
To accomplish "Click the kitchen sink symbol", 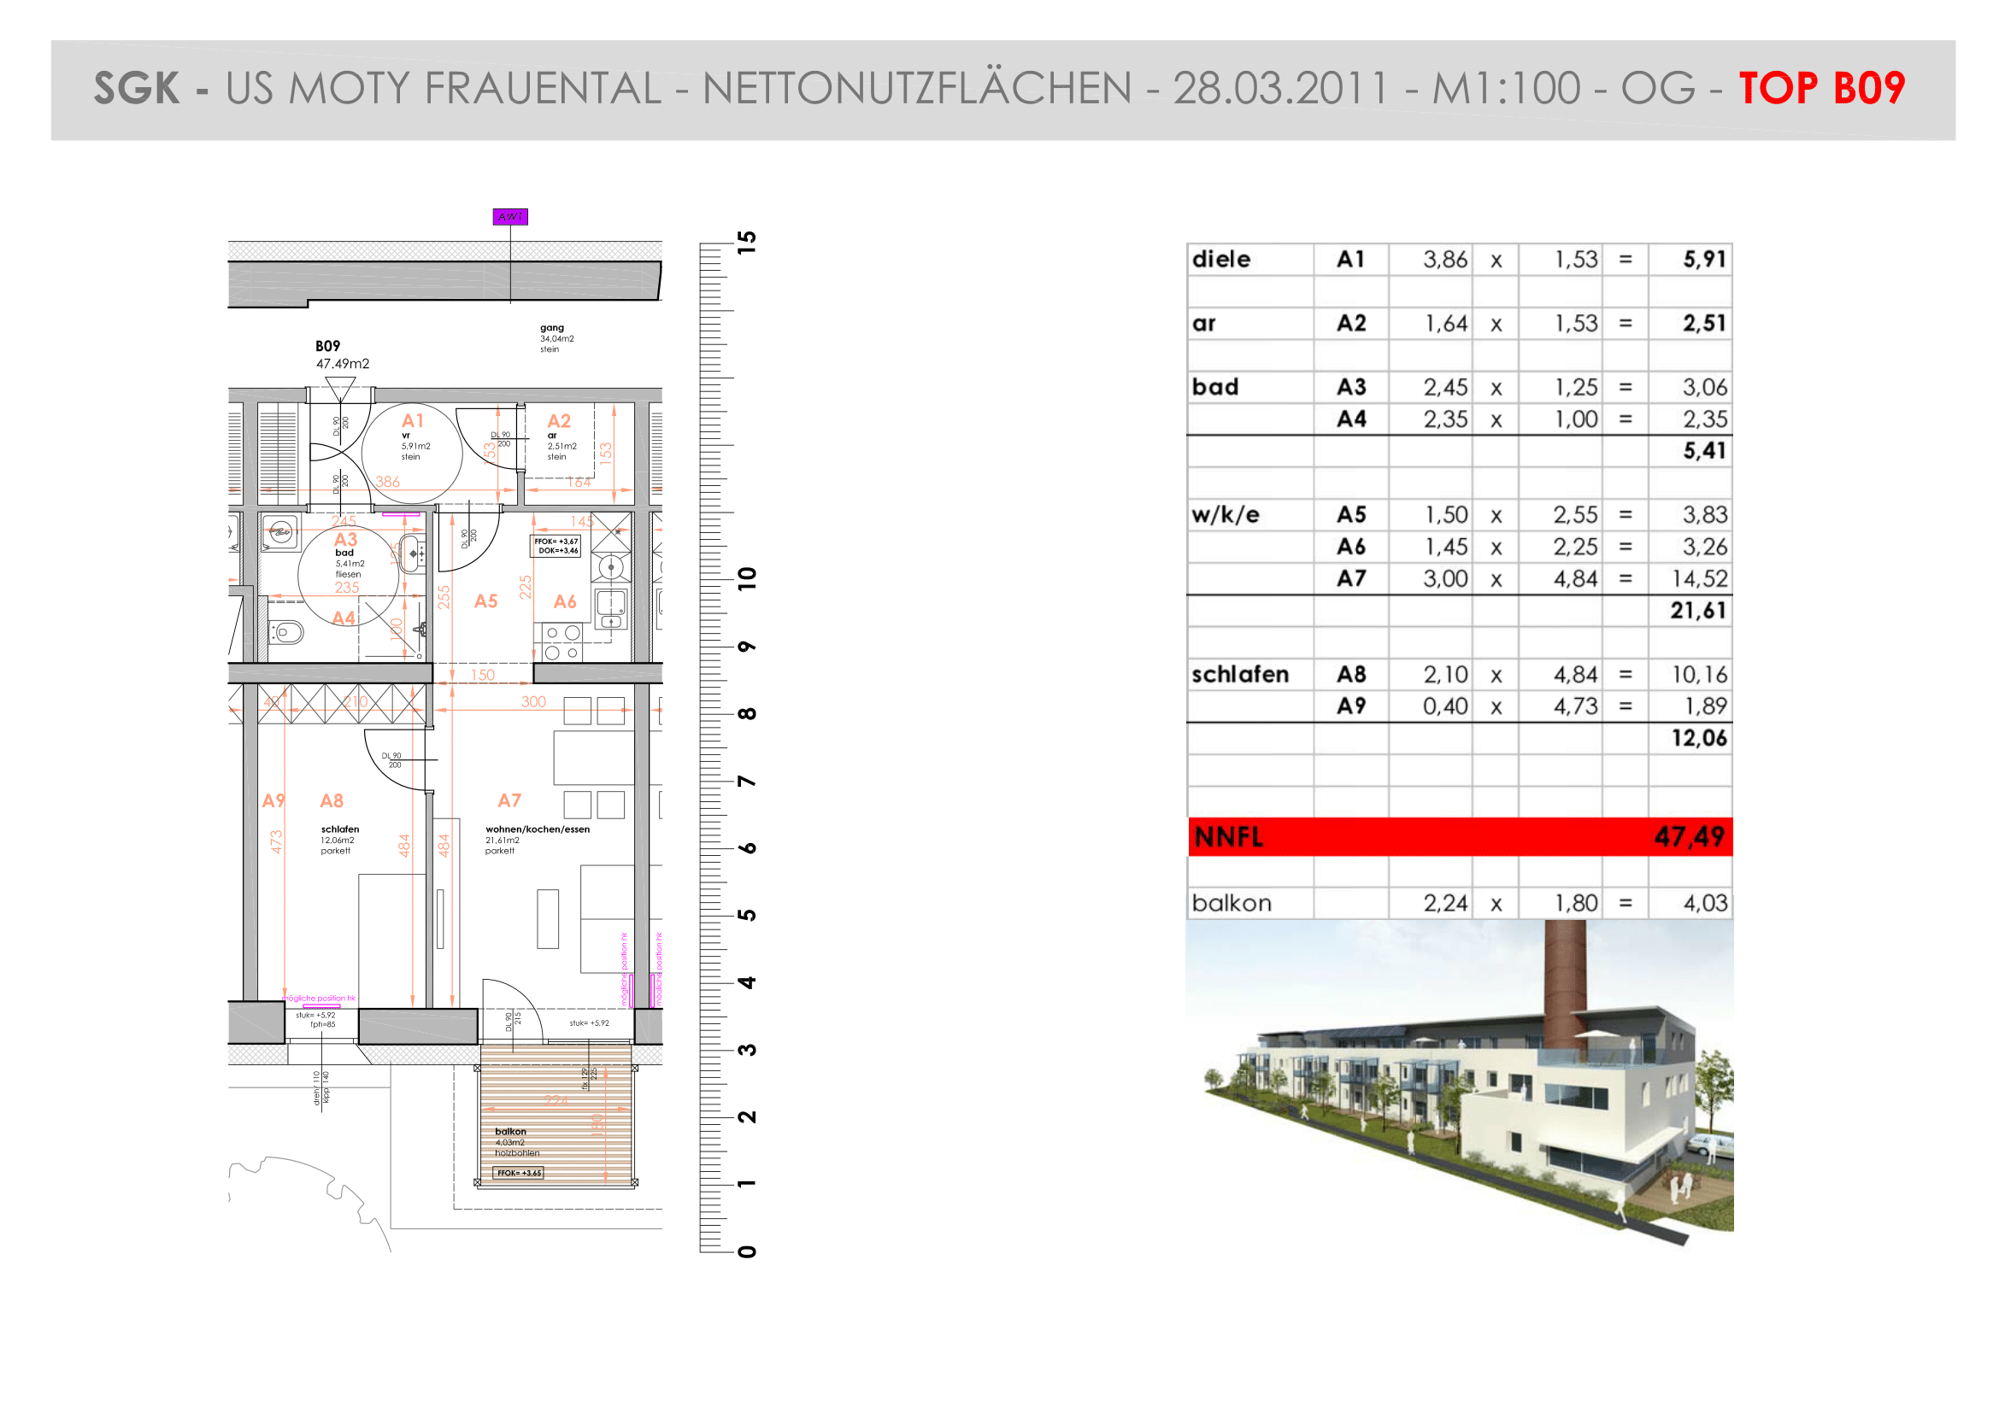I will (611, 608).
